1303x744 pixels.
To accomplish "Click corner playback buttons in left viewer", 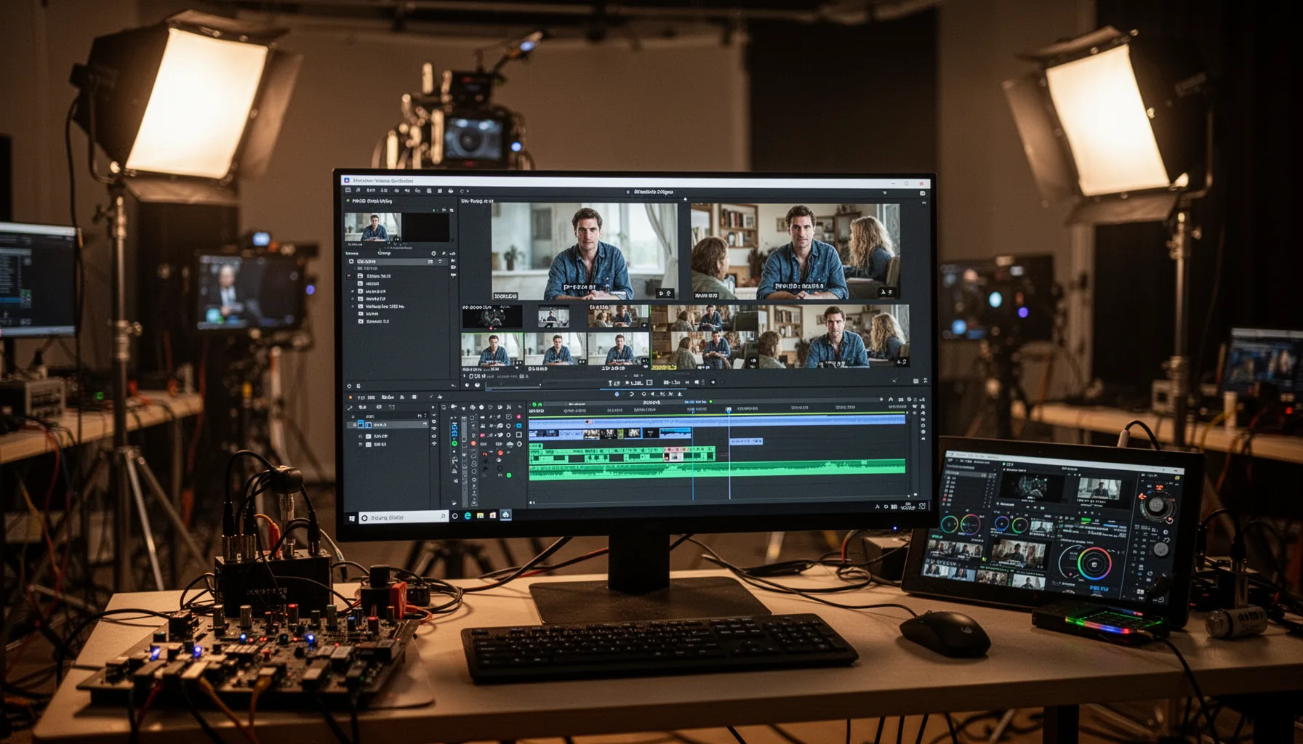I will click(x=665, y=294).
